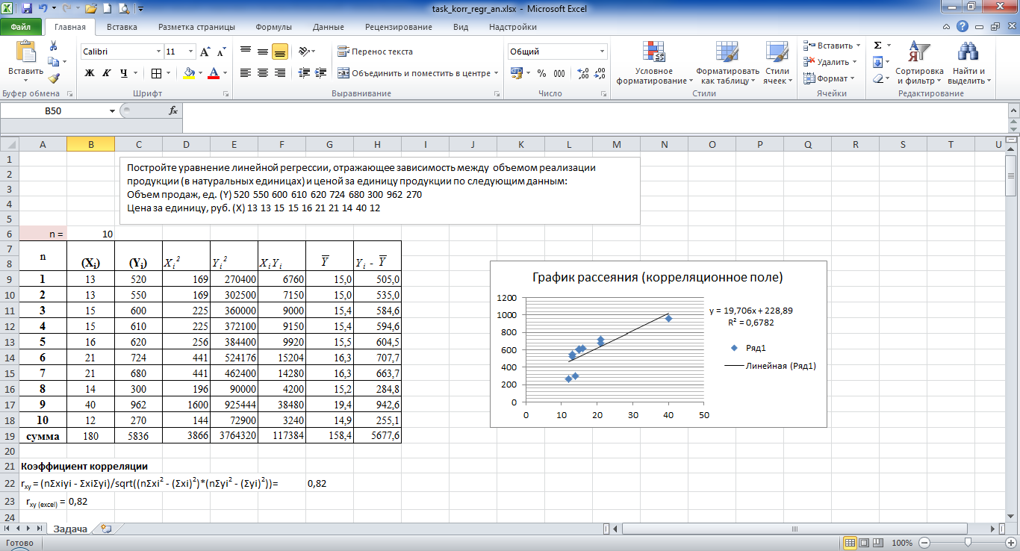Switch to the Данные tab
The height and width of the screenshot is (551, 1020).
click(x=329, y=27)
